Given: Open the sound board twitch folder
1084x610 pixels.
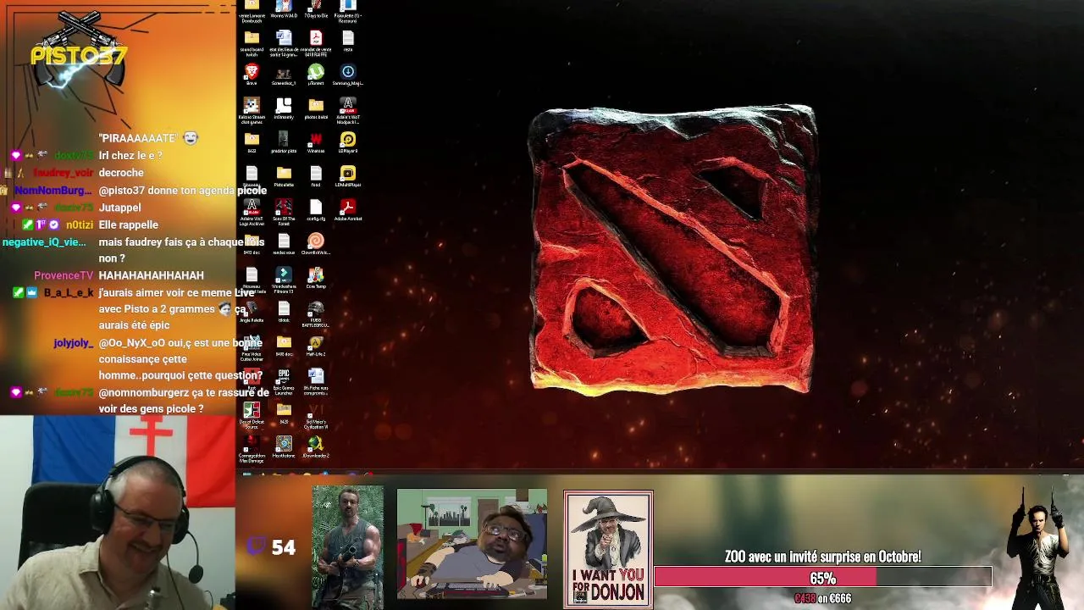Looking at the screenshot, I should (252, 43).
